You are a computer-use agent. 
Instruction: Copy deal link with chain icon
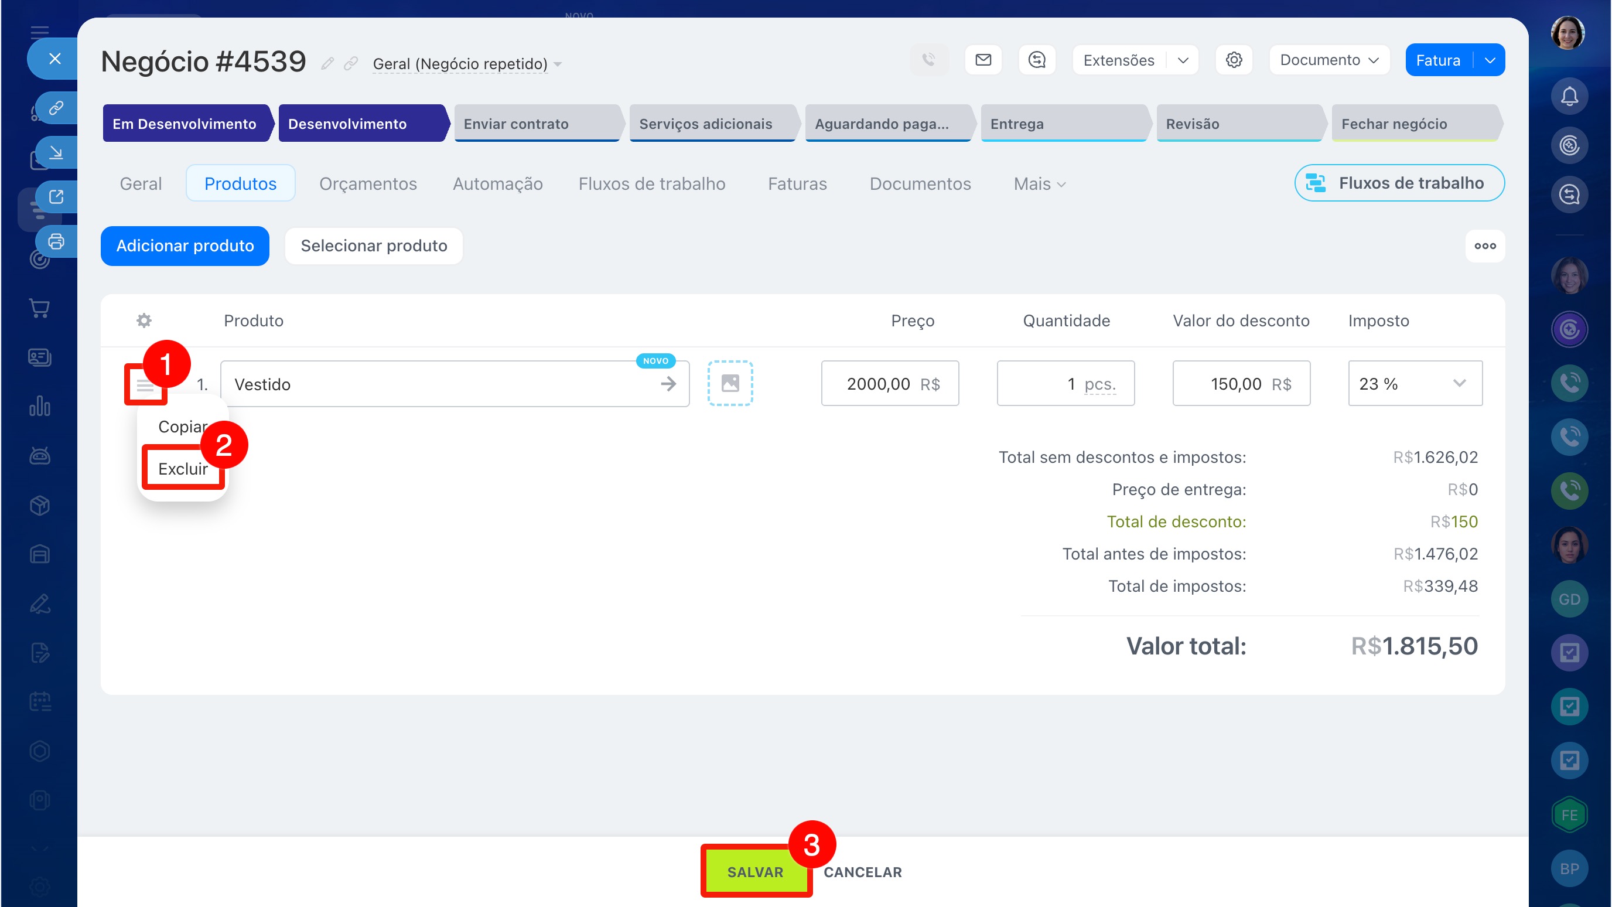351,63
